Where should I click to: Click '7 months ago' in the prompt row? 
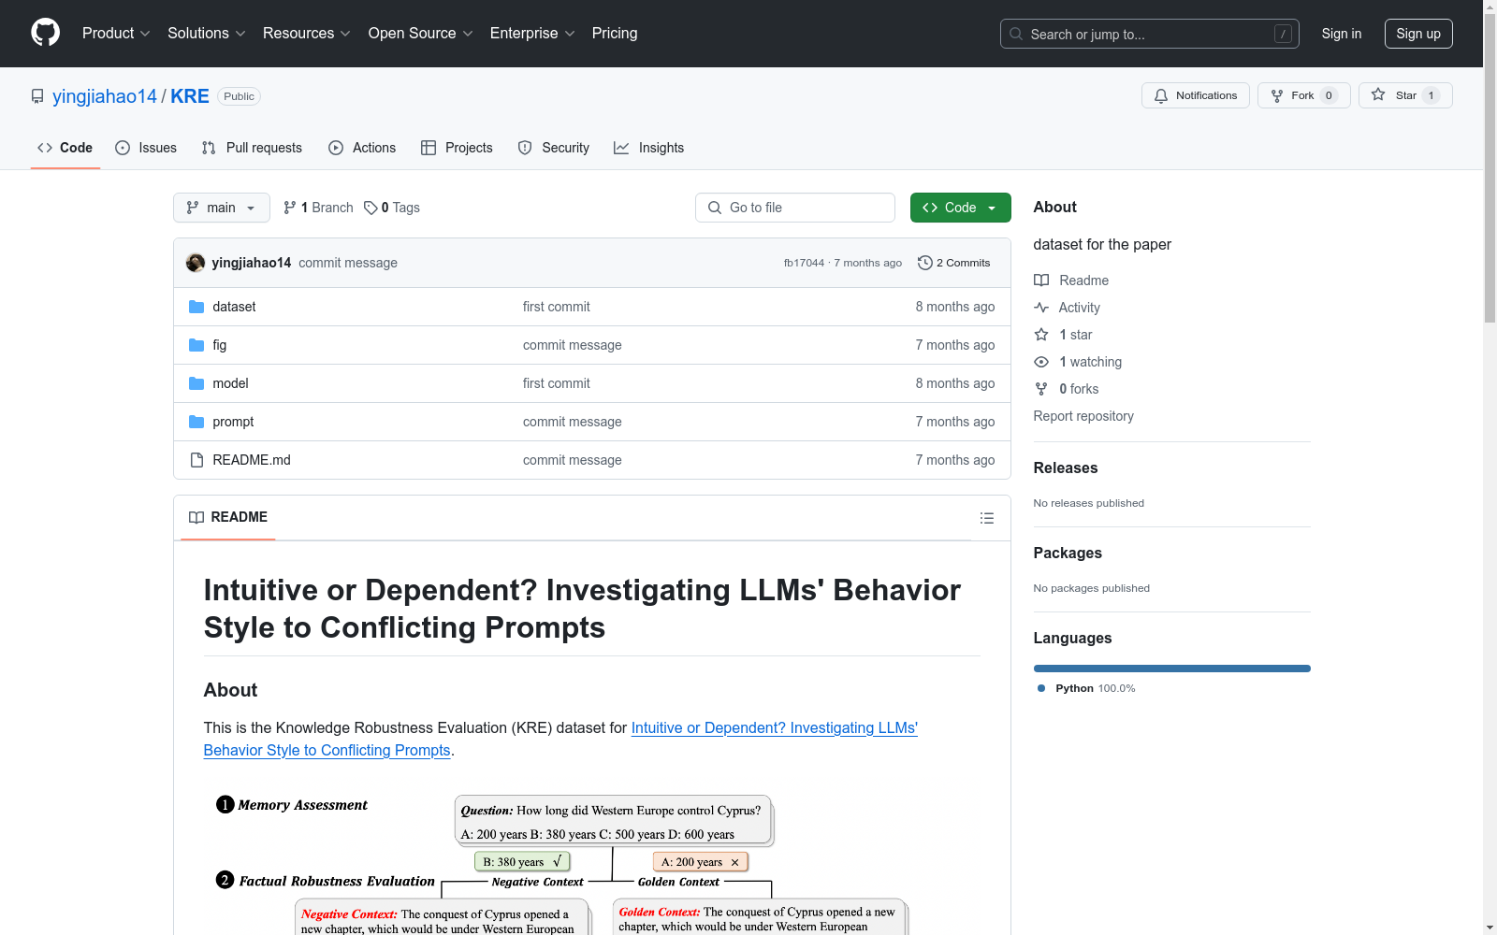coord(955,422)
